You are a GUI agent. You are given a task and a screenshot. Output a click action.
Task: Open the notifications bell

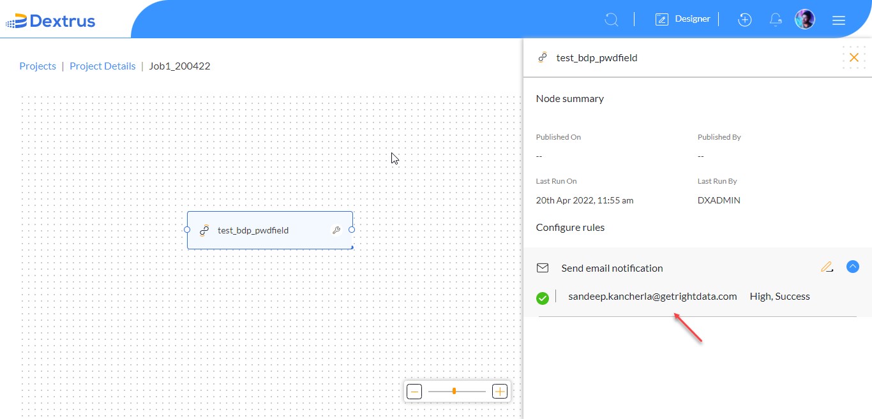point(776,20)
